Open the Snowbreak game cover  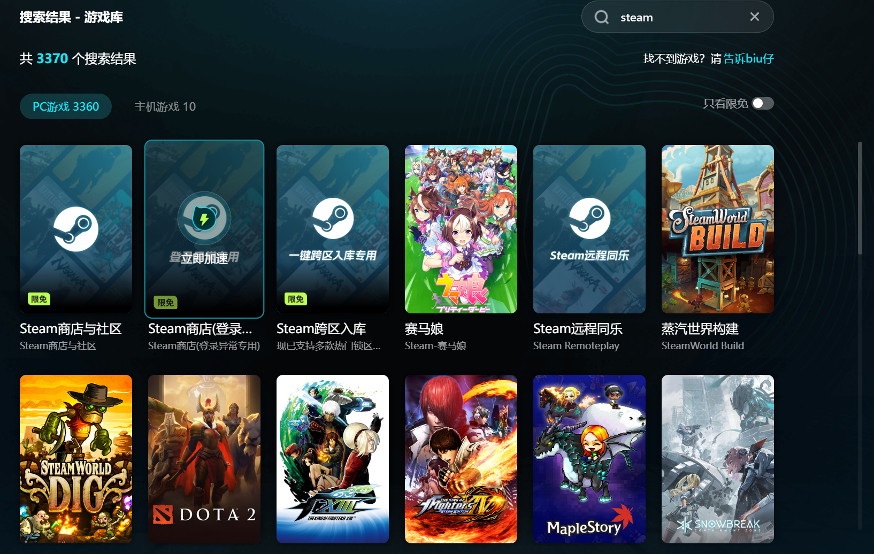(718, 459)
